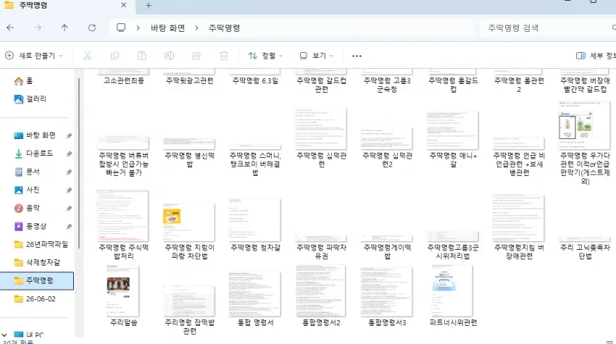This screenshot has height=344, width=616.
Task: Open 문서 in the sidebar
Action: 27,172
